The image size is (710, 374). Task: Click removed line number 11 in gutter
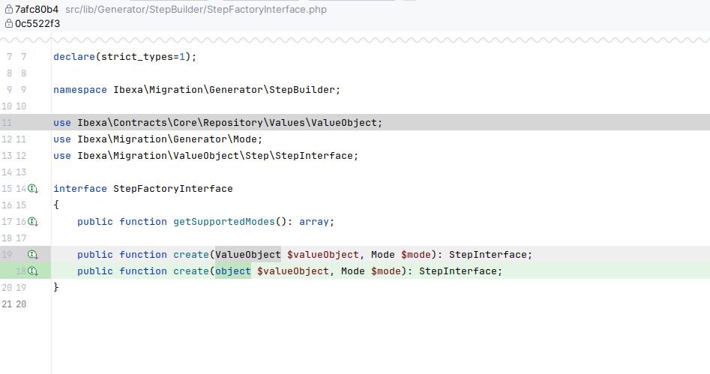click(7, 123)
